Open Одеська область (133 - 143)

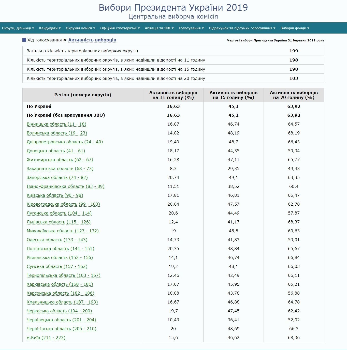57,240
